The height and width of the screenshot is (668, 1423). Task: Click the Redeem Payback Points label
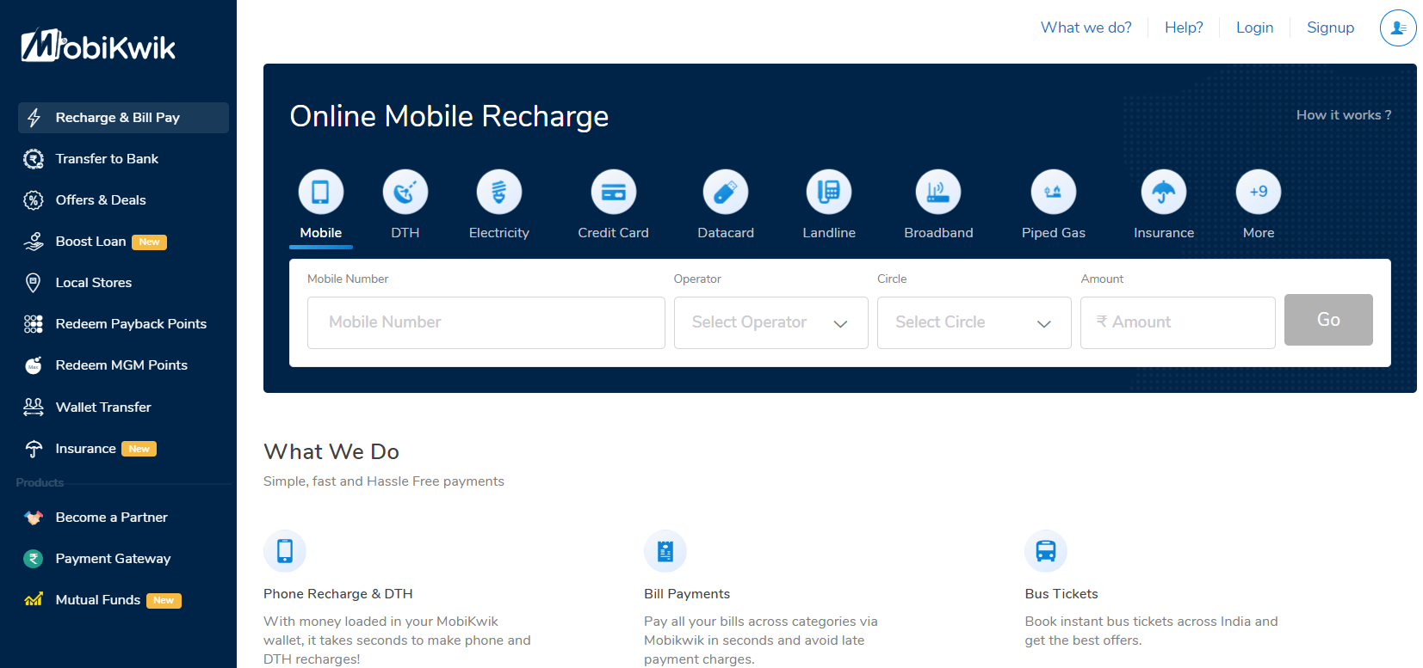pos(131,324)
